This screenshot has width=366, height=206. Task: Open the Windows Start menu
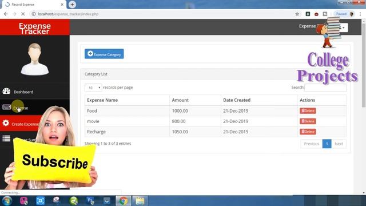(x=7, y=201)
